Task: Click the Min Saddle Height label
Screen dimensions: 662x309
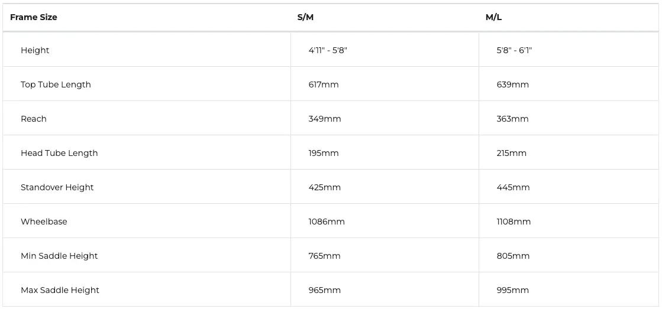Action: pos(59,256)
